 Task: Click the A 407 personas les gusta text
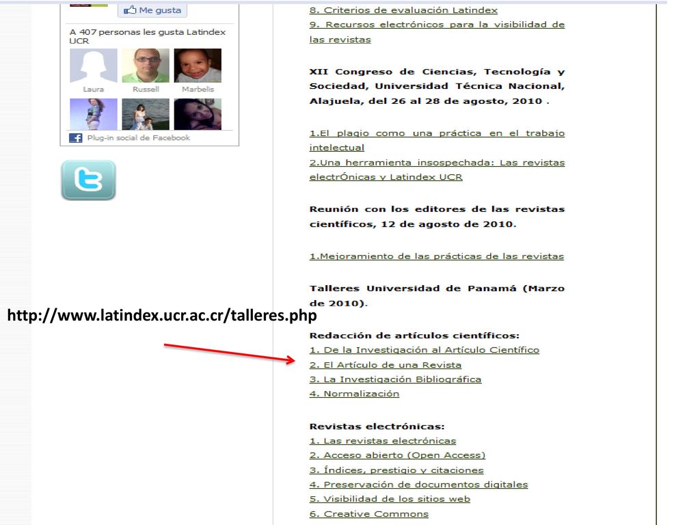148,36
